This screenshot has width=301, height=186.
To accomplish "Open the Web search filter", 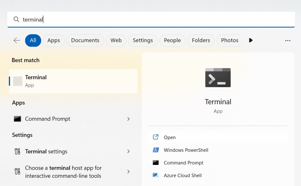I will [x=116, y=40].
